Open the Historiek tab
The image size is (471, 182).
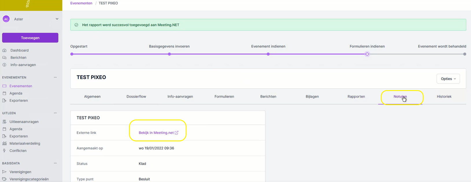(x=444, y=97)
